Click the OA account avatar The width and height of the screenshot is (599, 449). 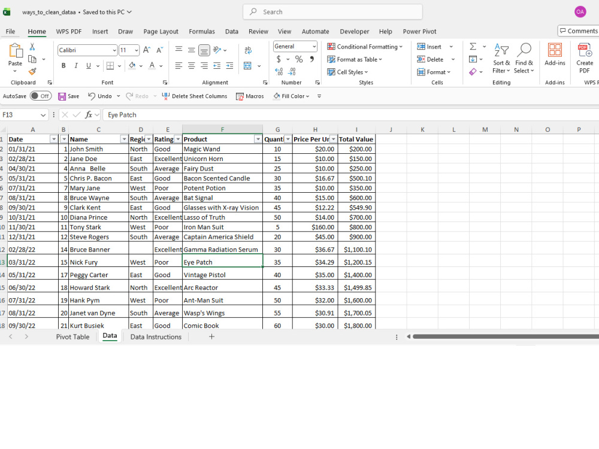(580, 12)
